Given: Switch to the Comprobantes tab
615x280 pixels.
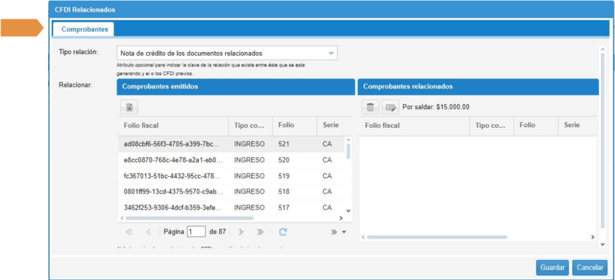Looking at the screenshot, I should pyautogui.click(x=85, y=29).
